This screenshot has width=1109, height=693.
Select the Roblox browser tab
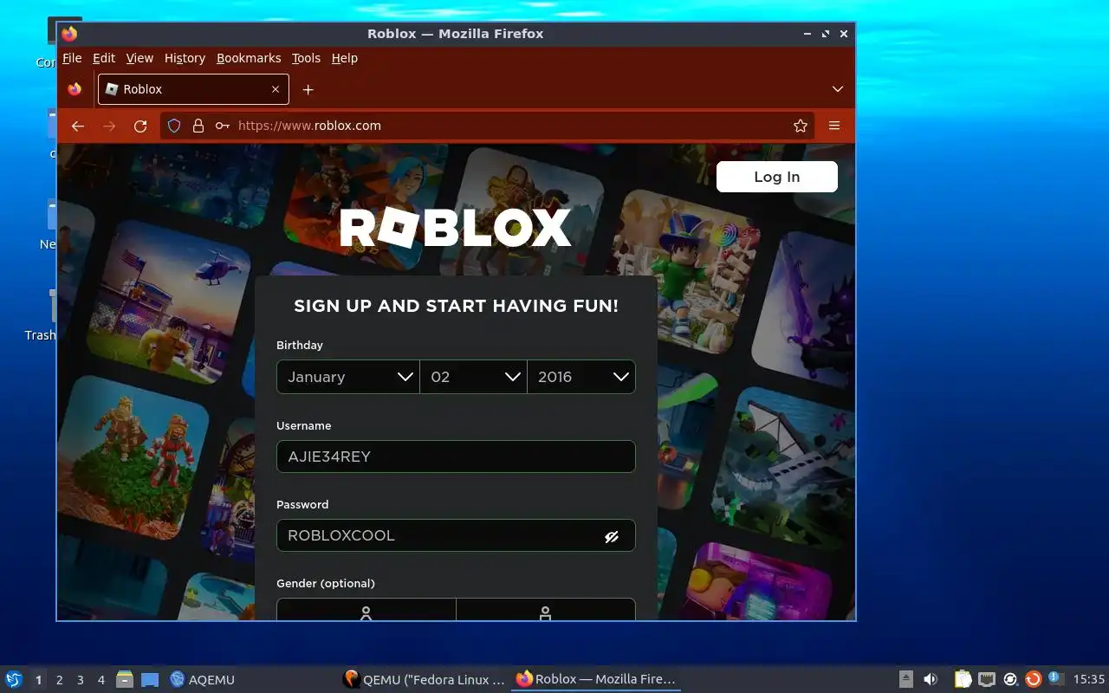[193, 89]
